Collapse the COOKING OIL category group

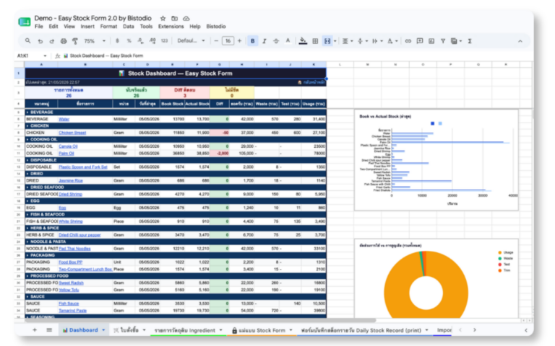click(27, 139)
